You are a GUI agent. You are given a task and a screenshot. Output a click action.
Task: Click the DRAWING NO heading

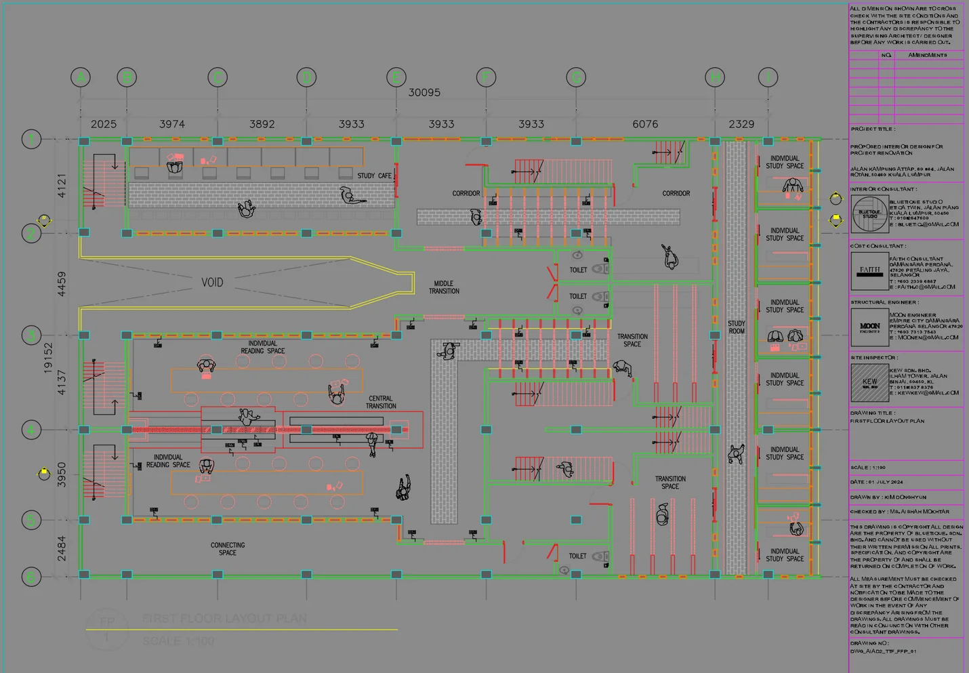pyautogui.click(x=869, y=643)
